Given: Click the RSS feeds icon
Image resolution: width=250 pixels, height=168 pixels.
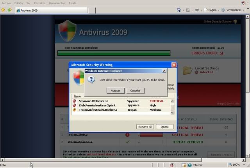Looking at the screenshot, I should click(x=188, y=10).
